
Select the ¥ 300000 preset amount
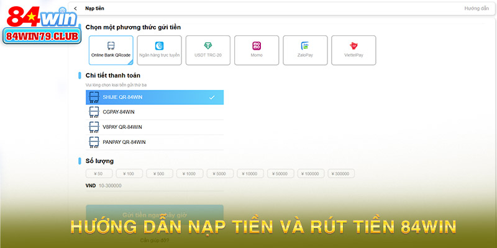tap(342, 174)
